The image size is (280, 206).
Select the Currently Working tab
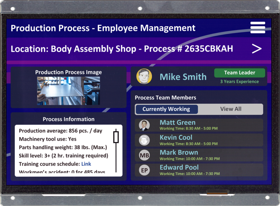coord(166,109)
